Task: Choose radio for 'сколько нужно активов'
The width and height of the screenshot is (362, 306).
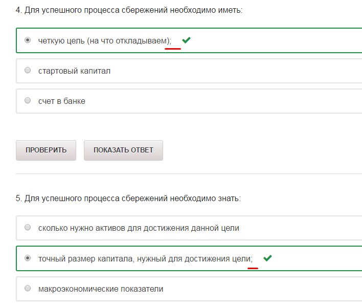Action: 28,228
